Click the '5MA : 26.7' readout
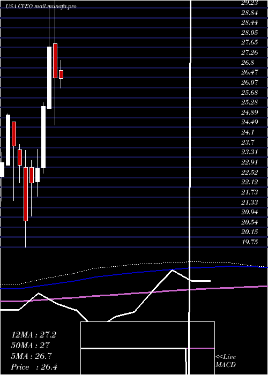Viewport: 268px width, 375px height. (31, 356)
